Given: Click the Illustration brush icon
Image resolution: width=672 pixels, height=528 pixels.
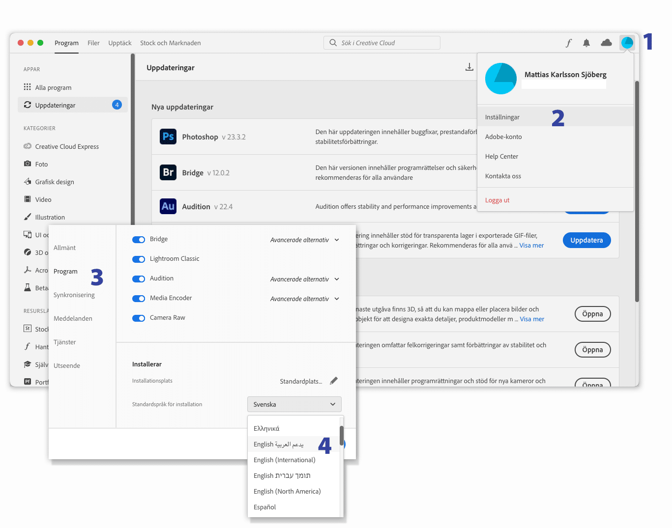Looking at the screenshot, I should 28,217.
